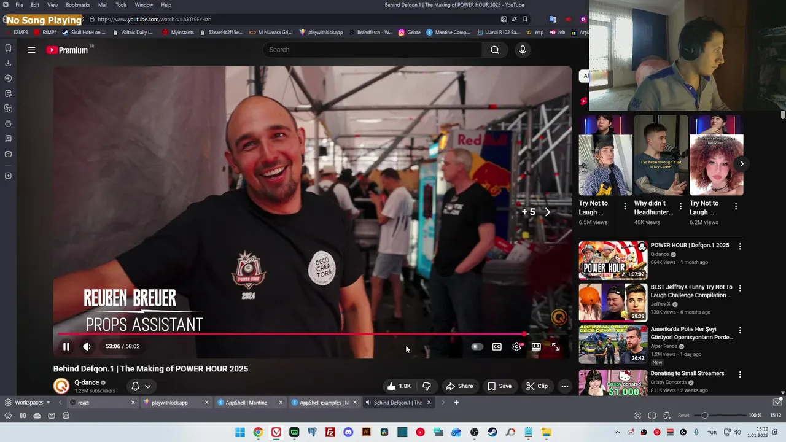Mute the video volume
786x442 pixels.
pos(87,346)
